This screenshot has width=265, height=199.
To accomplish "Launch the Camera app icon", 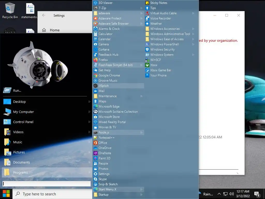I will click(x=95, y=44).
